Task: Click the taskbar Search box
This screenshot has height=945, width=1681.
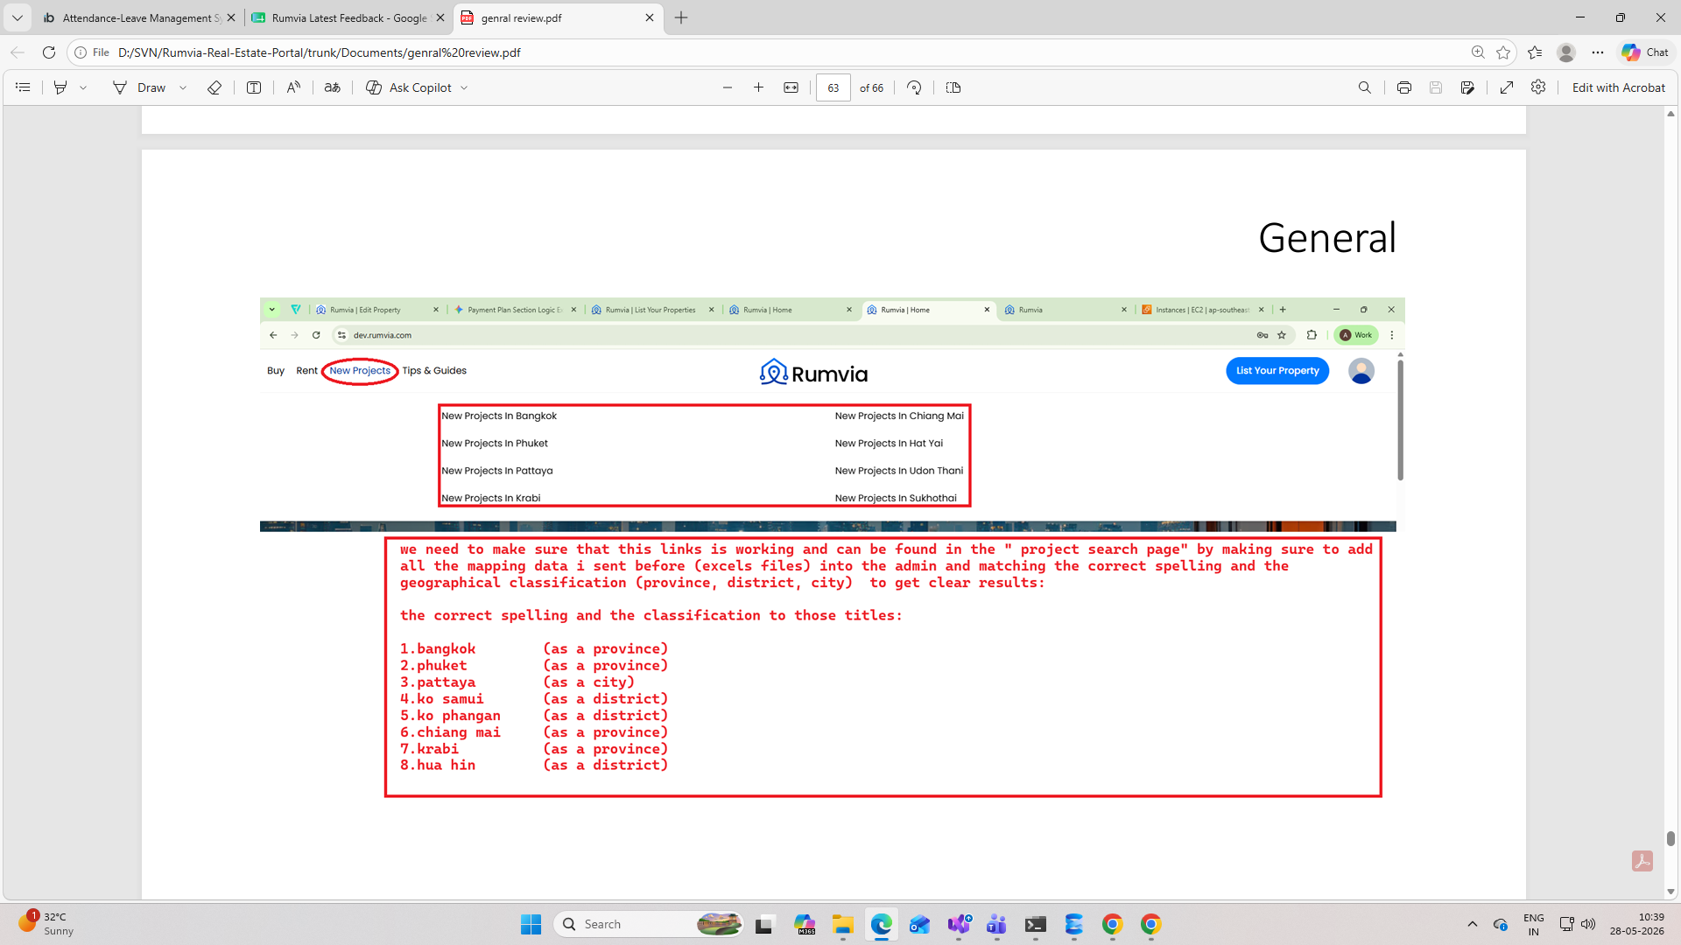Action: tap(648, 924)
